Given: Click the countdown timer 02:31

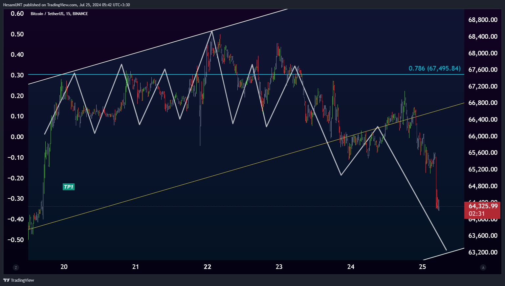Looking at the screenshot, I should (477, 214).
